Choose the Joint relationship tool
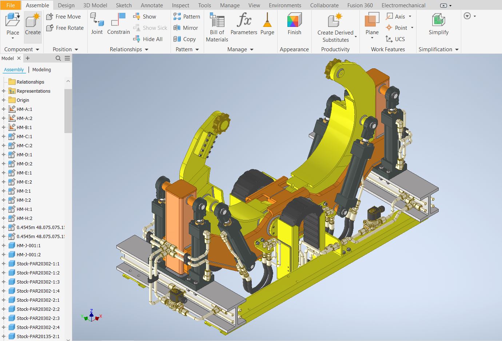This screenshot has height=341, width=502. 97,24
